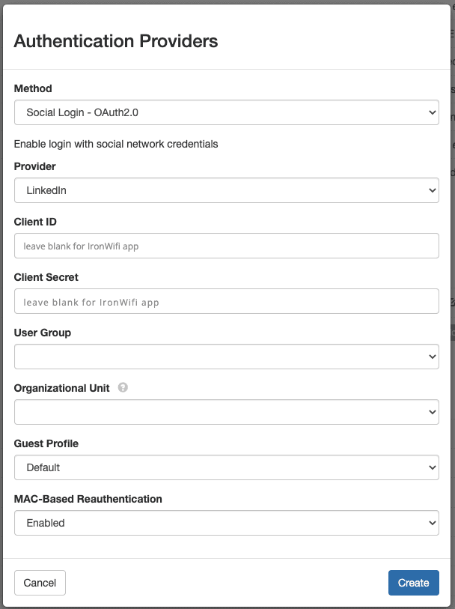
Task: Click the Client ID label text
Action: point(35,222)
